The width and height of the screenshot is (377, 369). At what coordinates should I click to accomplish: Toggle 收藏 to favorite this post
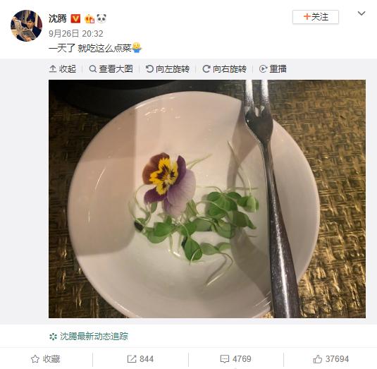[x=45, y=359]
